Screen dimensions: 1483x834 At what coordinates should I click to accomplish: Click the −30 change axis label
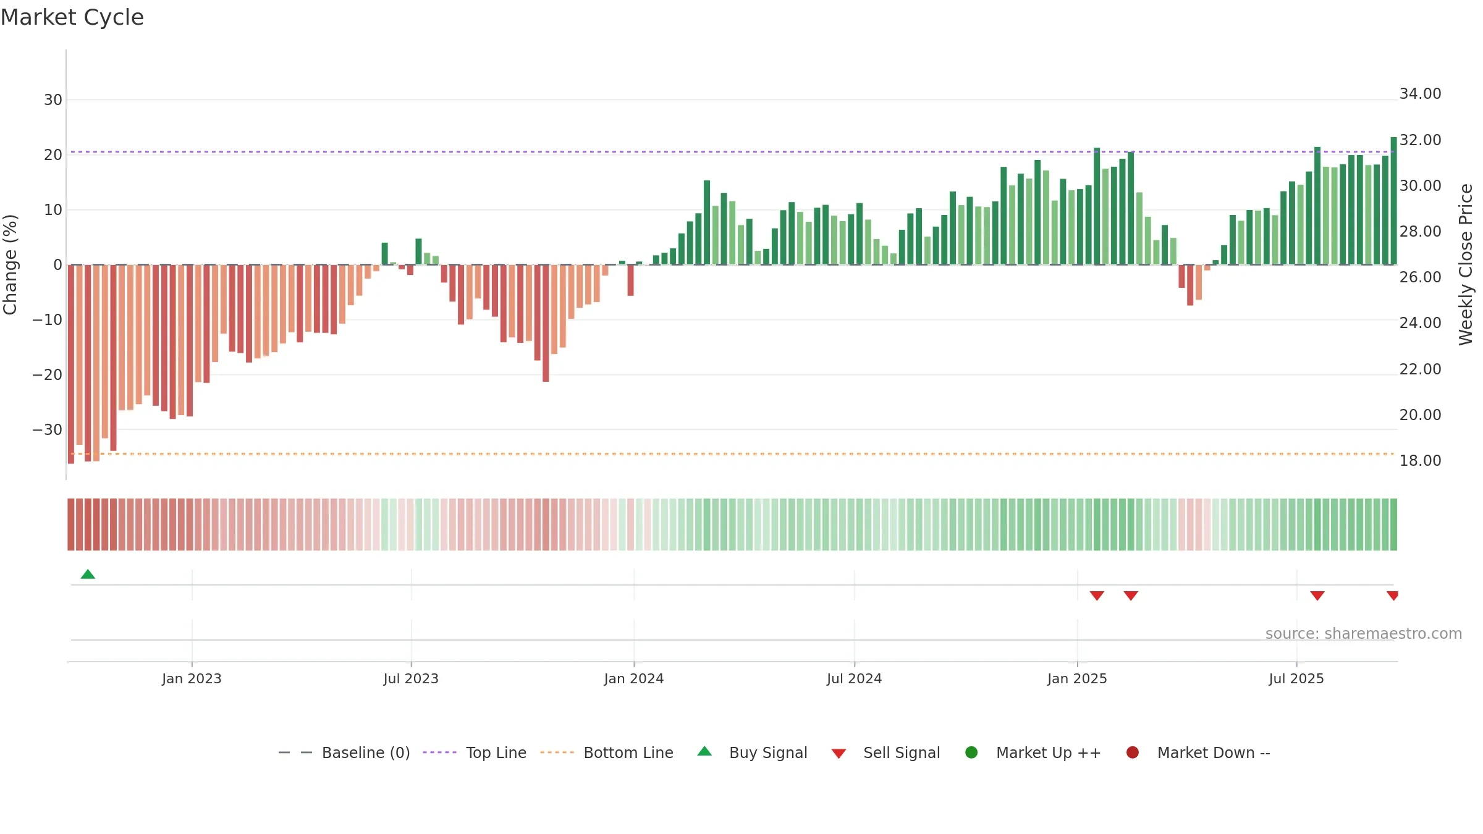48,430
